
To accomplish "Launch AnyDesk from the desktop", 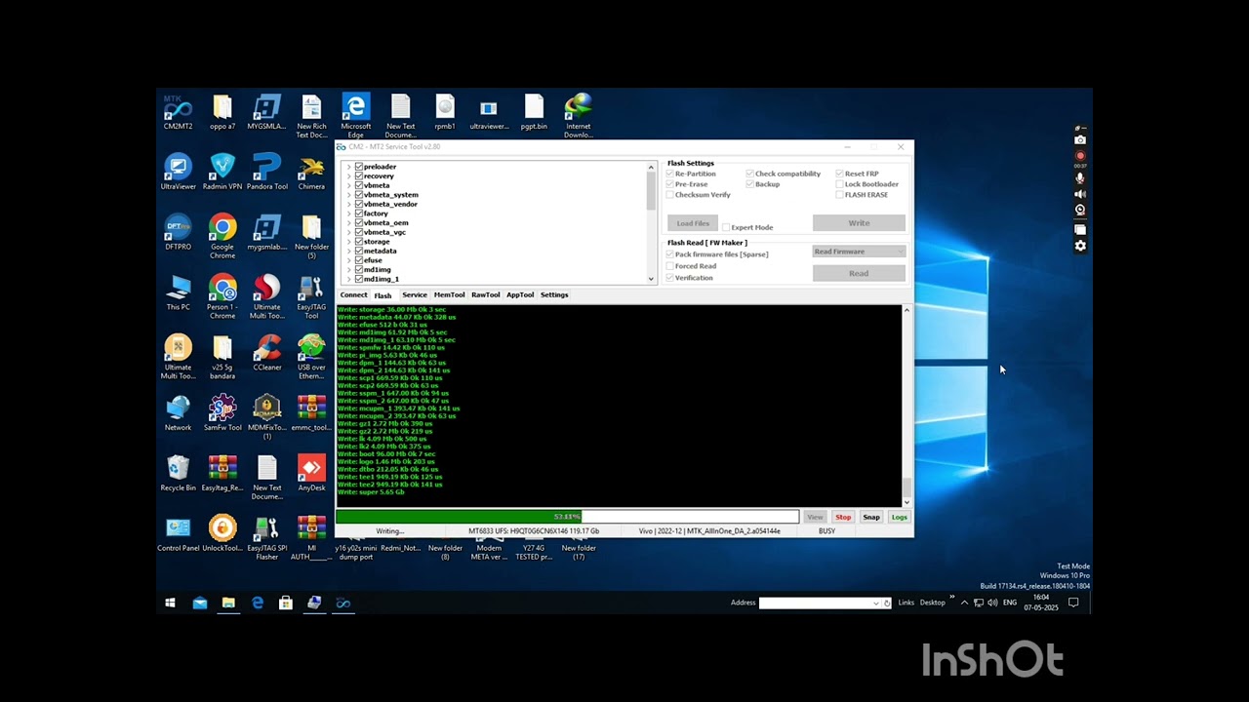I will 311,474.
